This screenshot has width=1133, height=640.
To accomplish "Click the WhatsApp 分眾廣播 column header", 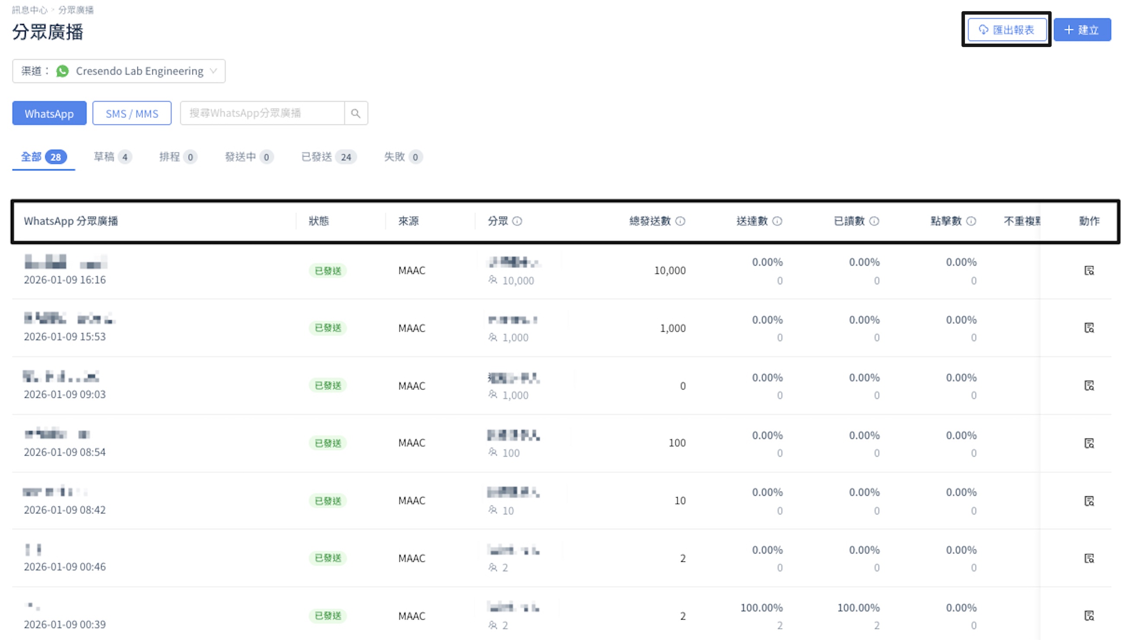I will (x=71, y=221).
